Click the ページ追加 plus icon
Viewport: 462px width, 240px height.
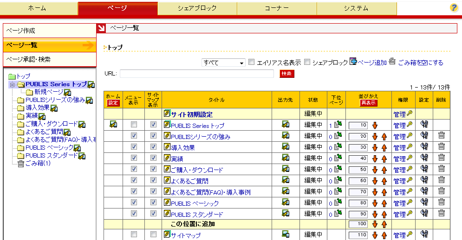(x=353, y=62)
